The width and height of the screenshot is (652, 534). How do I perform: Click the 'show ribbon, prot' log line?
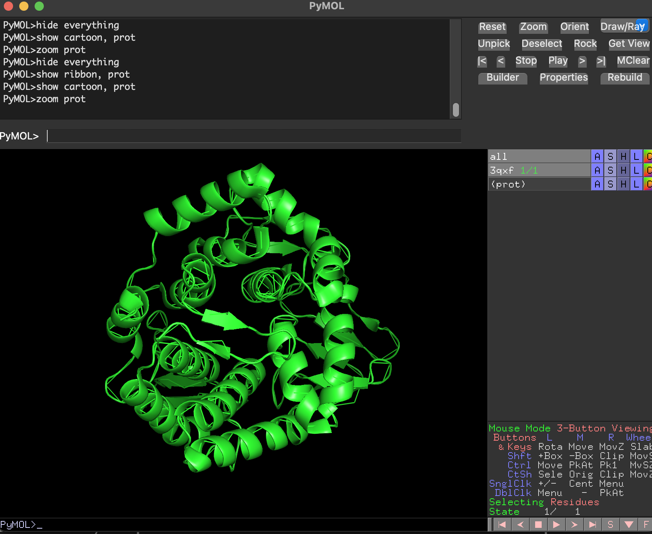67,75
